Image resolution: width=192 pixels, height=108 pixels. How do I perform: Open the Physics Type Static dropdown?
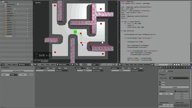pos(179,78)
